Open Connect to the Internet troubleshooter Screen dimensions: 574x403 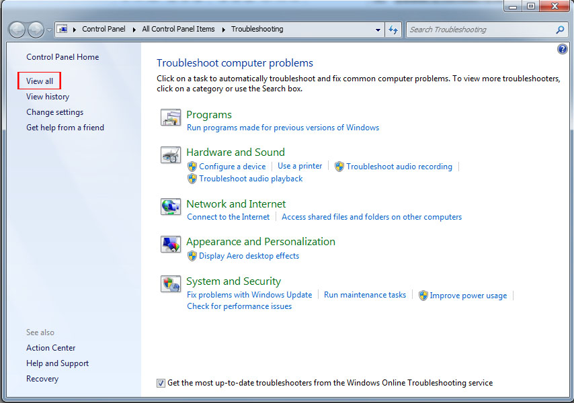pos(228,217)
